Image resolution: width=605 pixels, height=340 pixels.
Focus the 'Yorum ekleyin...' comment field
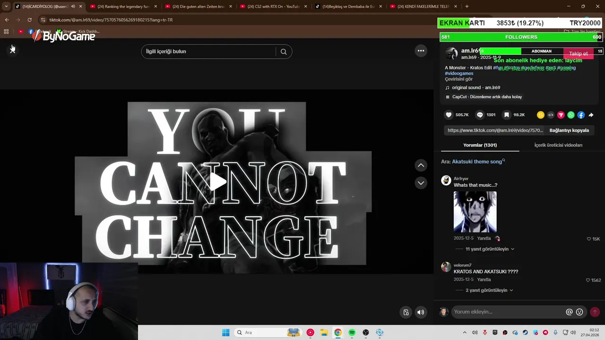508,312
